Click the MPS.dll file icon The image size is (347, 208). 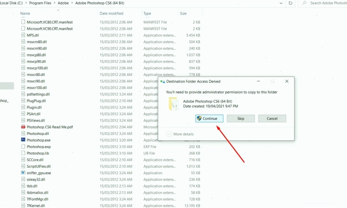pos(23,35)
